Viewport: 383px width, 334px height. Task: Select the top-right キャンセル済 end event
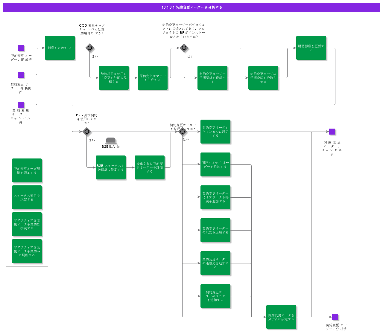tap(332, 132)
